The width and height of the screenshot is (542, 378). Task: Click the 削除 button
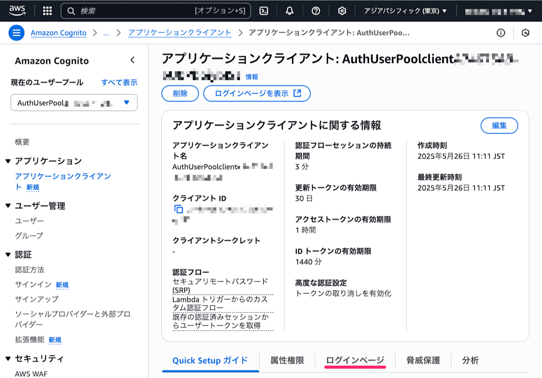[x=180, y=93]
